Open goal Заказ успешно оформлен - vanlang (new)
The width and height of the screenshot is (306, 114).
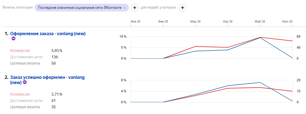(x=47, y=77)
